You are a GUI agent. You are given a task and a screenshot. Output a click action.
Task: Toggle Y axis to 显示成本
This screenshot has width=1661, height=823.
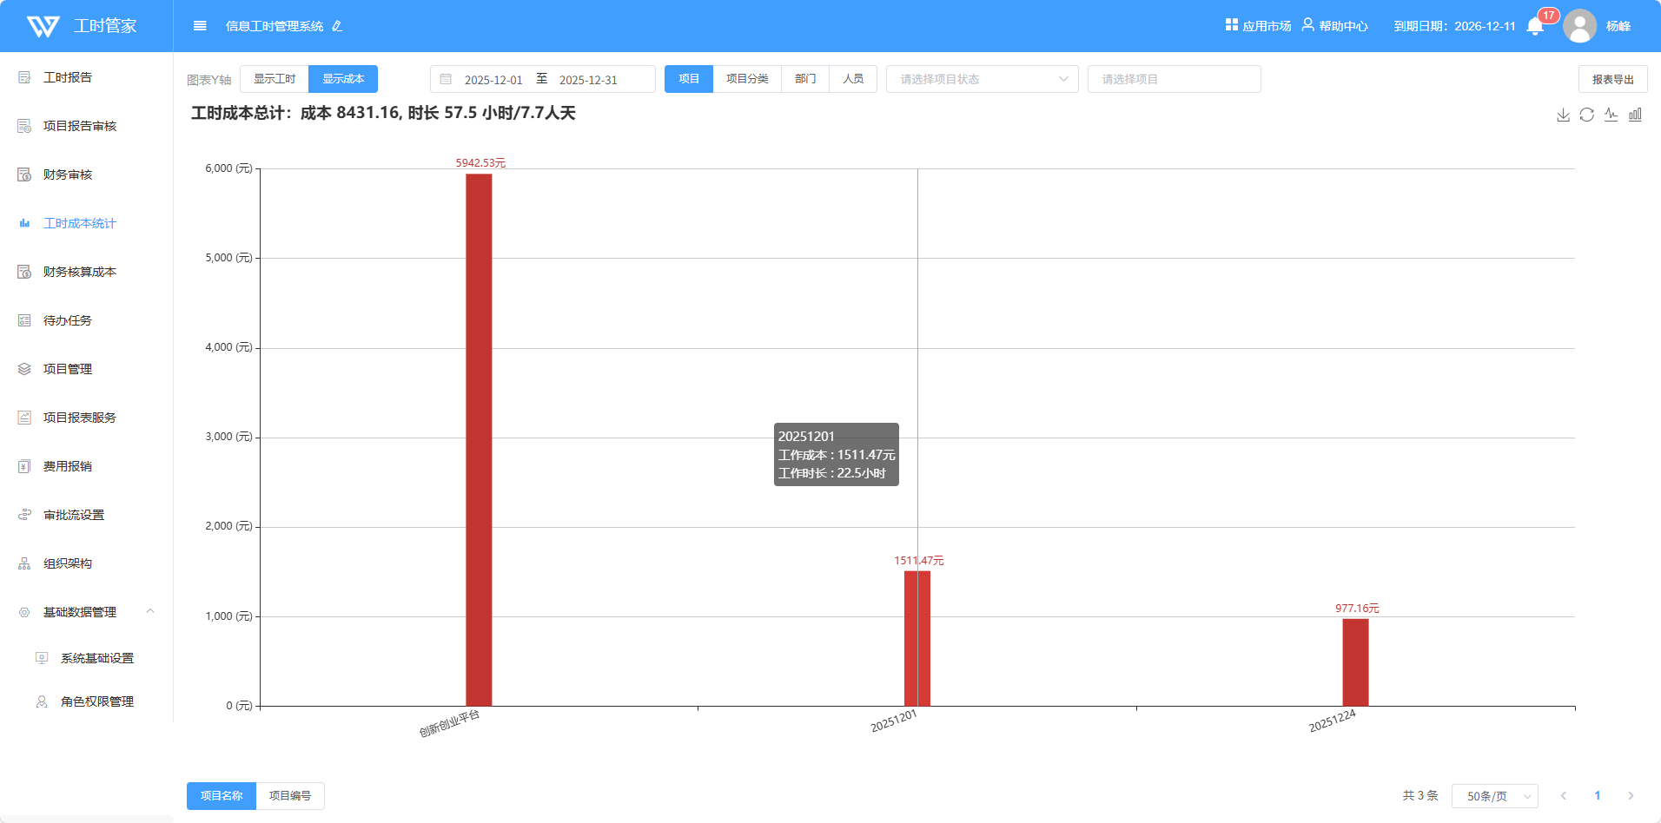coord(343,79)
